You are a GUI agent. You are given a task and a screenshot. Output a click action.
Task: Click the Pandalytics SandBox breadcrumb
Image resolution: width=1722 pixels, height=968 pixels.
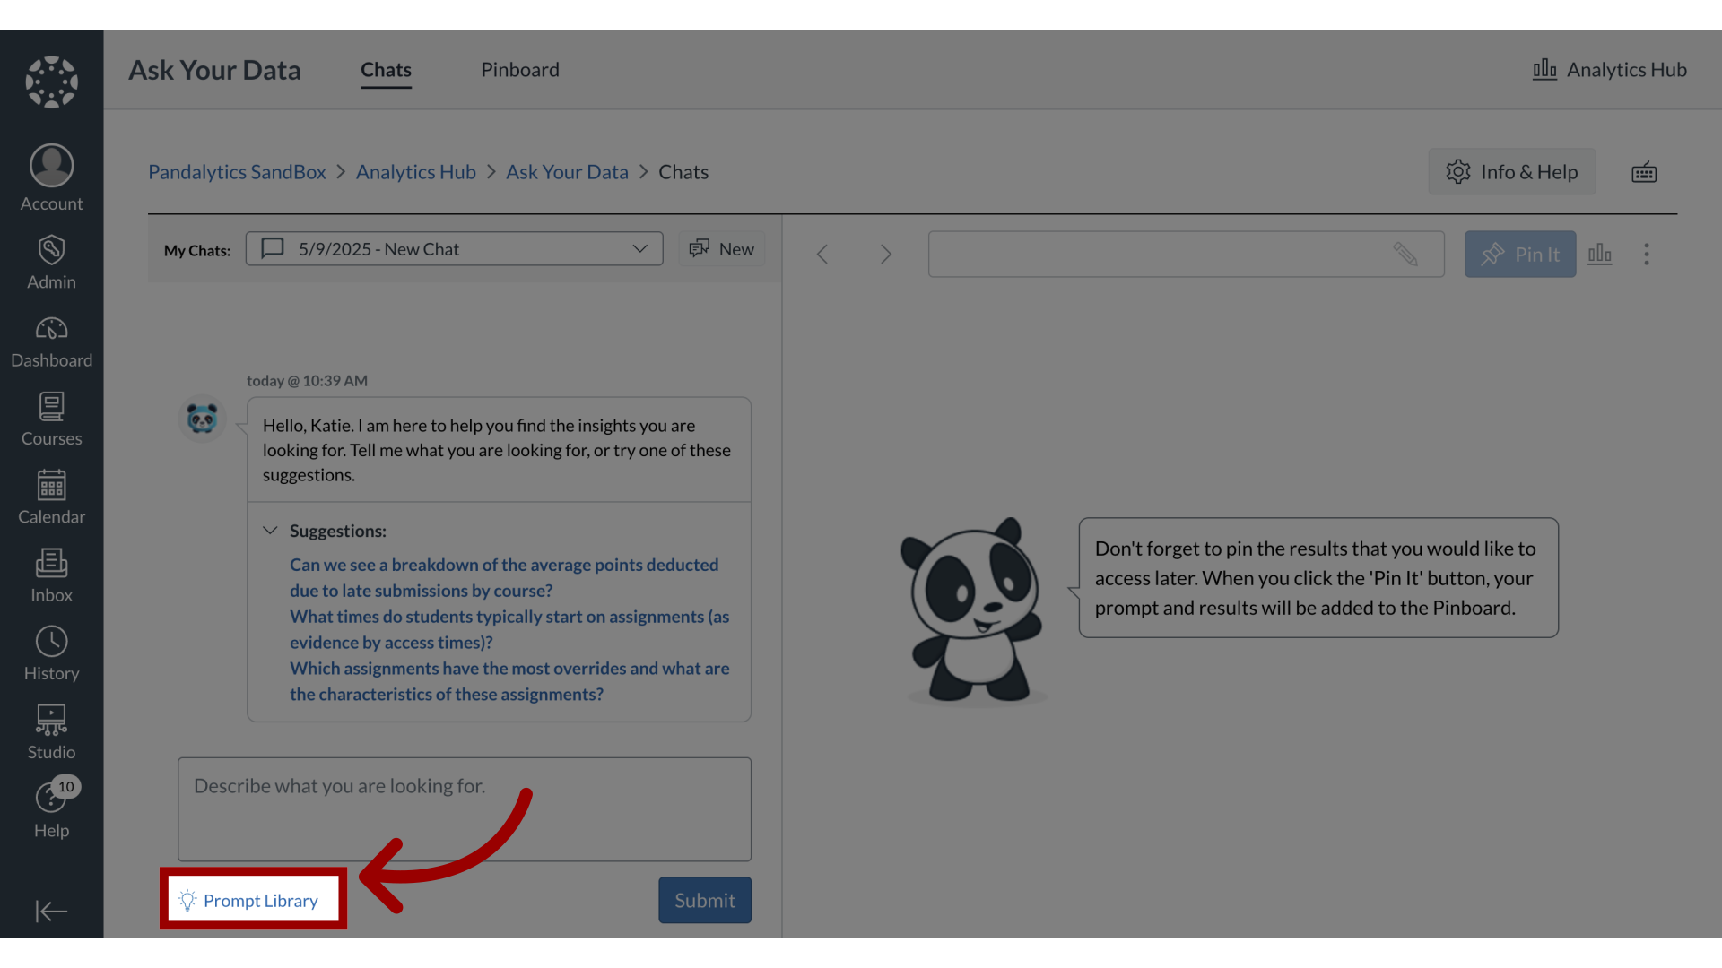pos(237,172)
